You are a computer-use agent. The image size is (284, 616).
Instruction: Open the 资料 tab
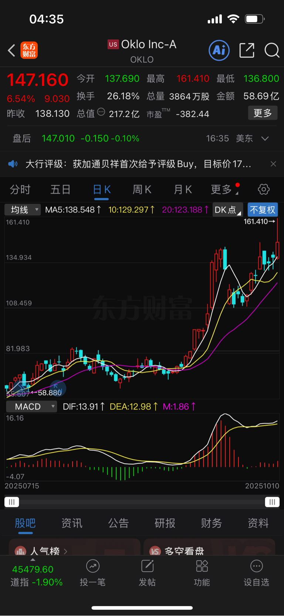tap(258, 523)
